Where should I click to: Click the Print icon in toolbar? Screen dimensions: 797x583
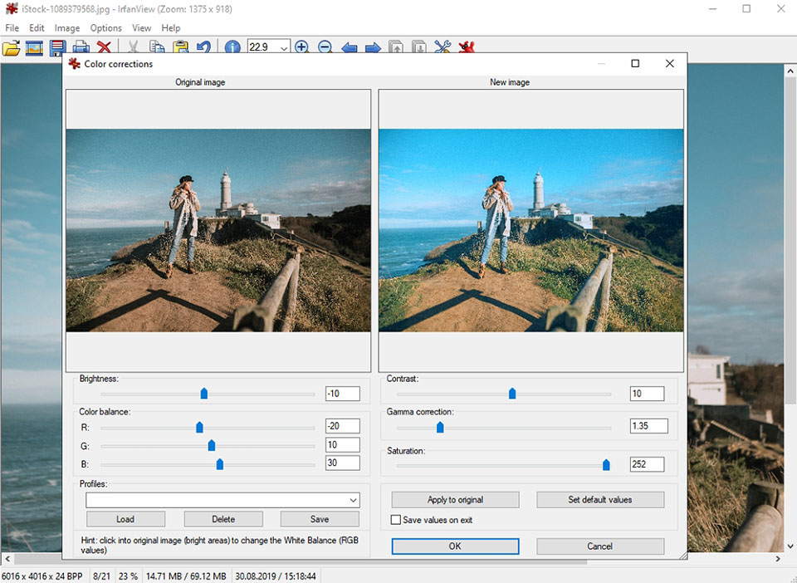pyautogui.click(x=81, y=48)
